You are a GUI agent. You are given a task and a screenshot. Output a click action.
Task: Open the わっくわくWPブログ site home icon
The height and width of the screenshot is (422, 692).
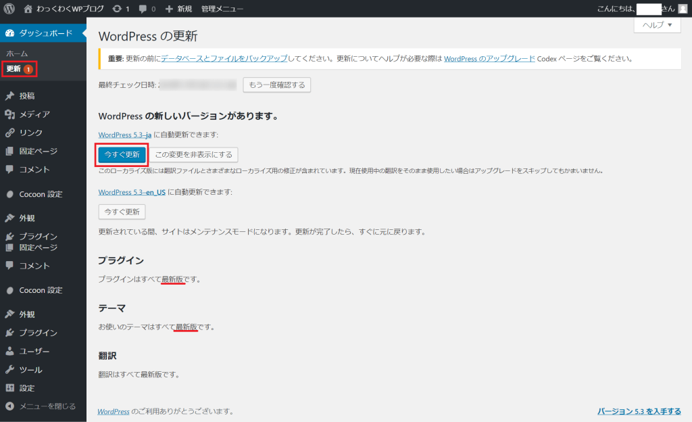(28, 9)
